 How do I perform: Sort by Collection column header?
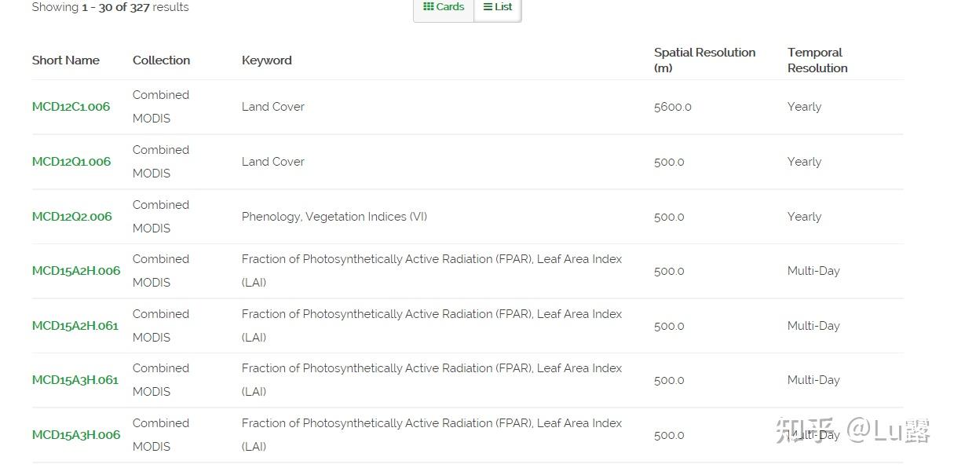coord(161,60)
